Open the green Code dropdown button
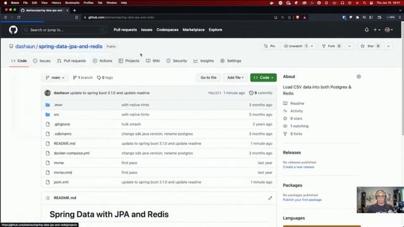 point(263,78)
